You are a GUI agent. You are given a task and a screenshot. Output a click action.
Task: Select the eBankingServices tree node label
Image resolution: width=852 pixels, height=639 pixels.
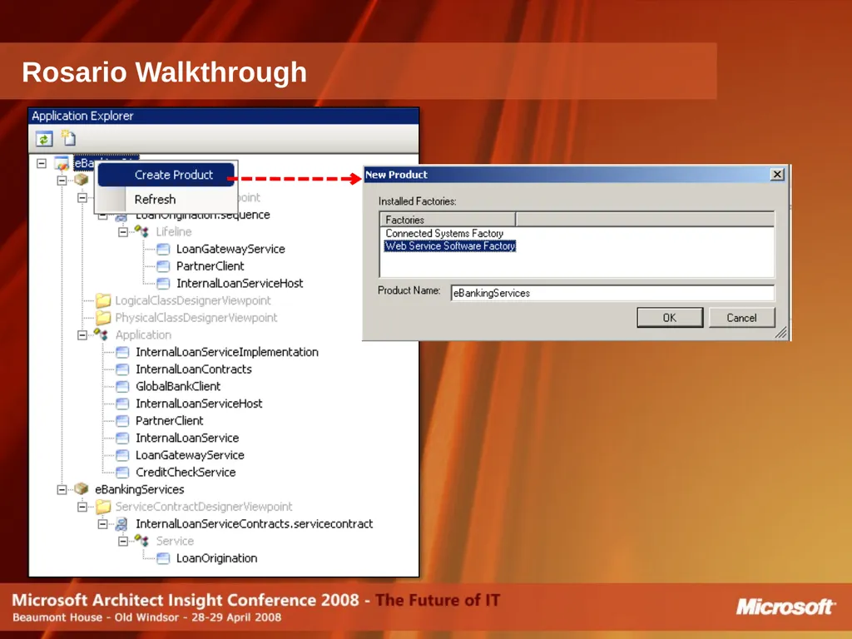click(x=140, y=489)
